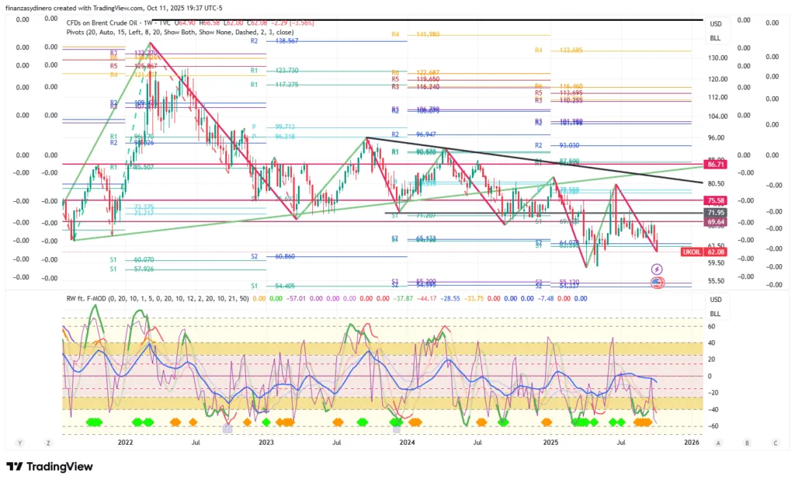Click the circular A button at bottom right
The image size is (795, 483).
[x=718, y=443]
